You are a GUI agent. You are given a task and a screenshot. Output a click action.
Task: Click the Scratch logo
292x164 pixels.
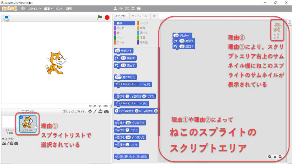click(x=9, y=9)
